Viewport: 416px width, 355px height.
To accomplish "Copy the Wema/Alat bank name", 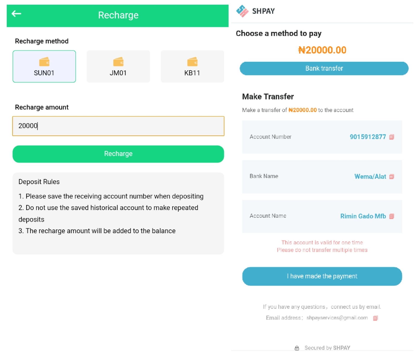I will pos(392,177).
